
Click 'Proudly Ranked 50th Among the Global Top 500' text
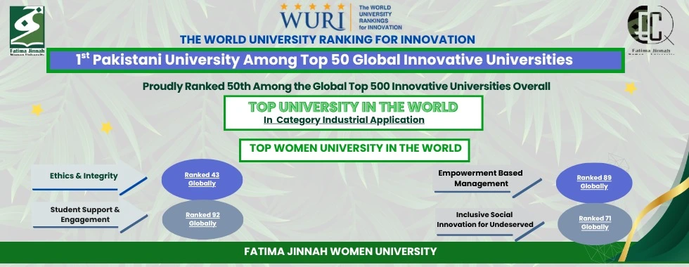pos(346,86)
